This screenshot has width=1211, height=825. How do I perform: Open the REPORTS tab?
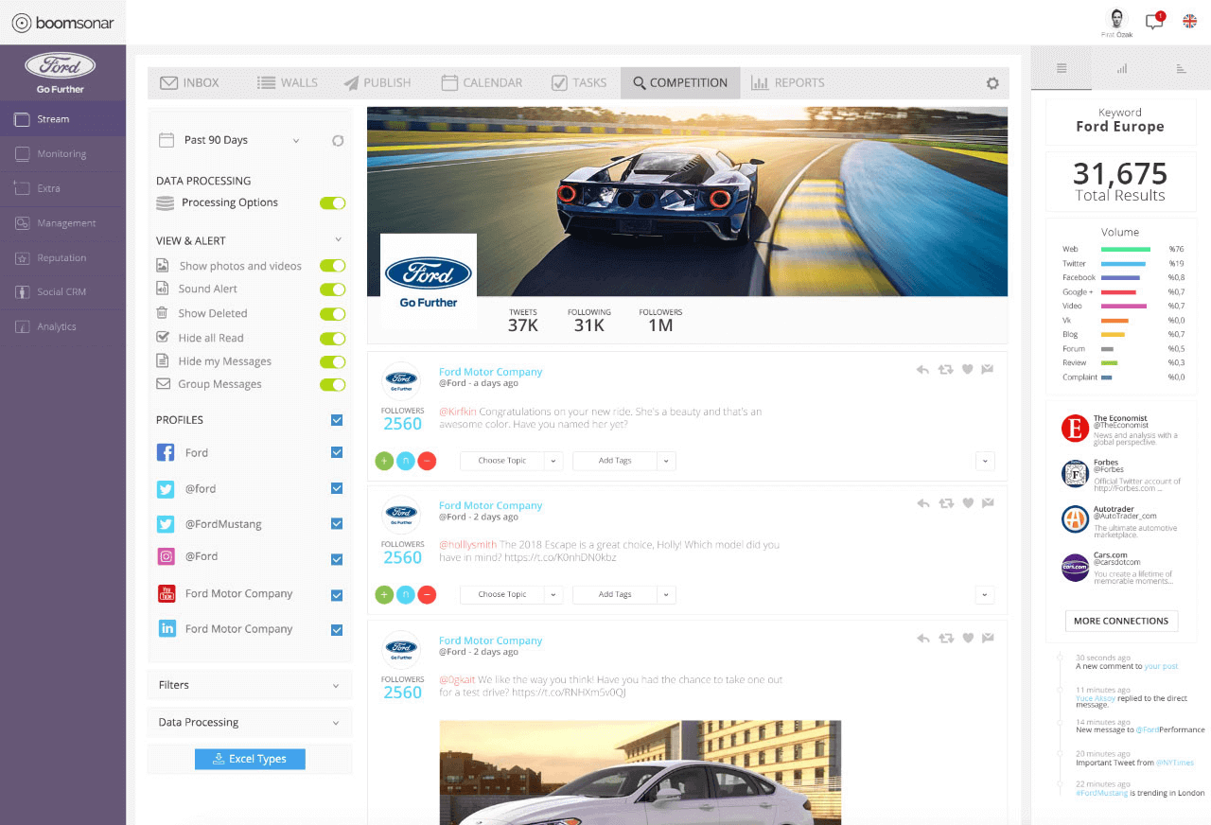[x=788, y=83]
